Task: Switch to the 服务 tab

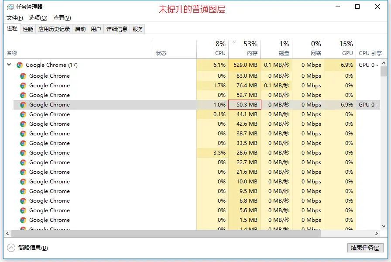Action: (137, 29)
